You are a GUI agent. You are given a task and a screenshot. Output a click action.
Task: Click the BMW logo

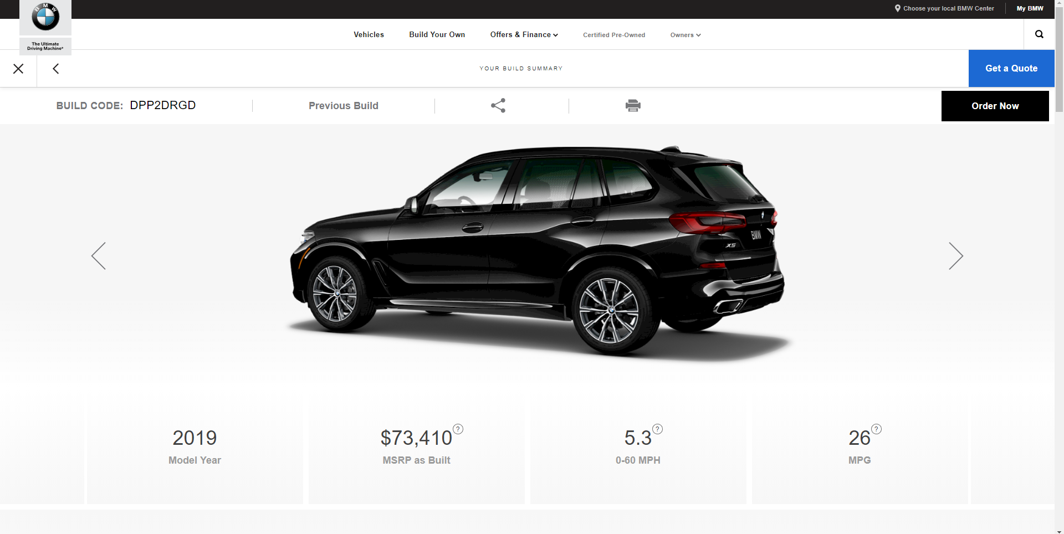click(x=45, y=17)
